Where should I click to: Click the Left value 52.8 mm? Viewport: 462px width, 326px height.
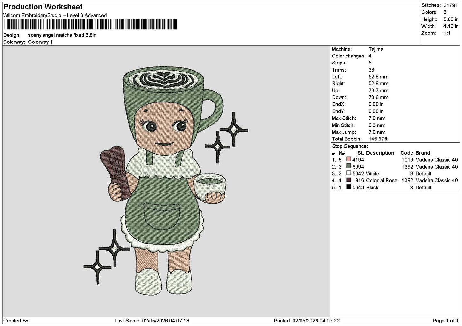tap(378, 77)
